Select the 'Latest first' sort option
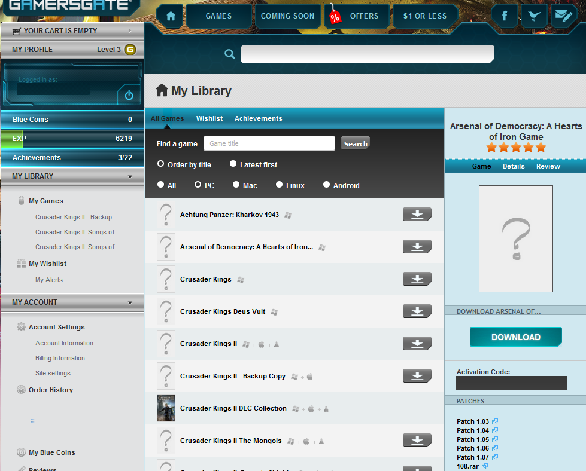Image resolution: width=586 pixels, height=471 pixels. (x=233, y=164)
